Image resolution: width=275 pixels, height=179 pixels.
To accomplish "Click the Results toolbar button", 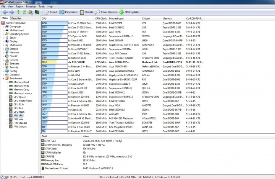I will point(86,12).
